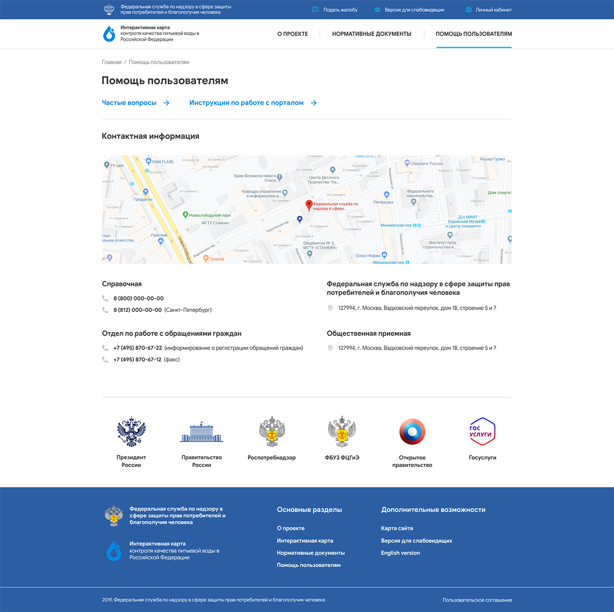Click the Госуслуги caption link
The height and width of the screenshot is (612, 614).
coord(482,457)
